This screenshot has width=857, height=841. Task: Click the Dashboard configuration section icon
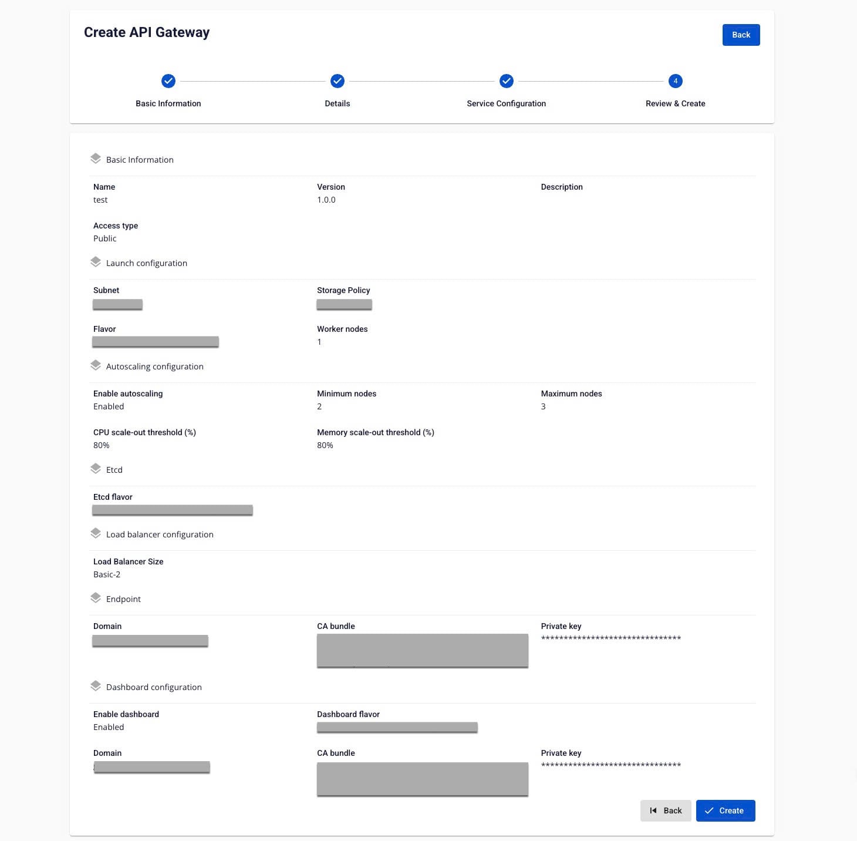coord(96,686)
